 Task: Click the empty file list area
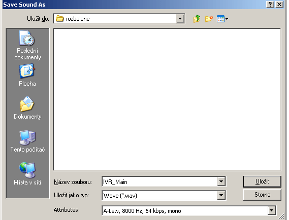coord(167,99)
